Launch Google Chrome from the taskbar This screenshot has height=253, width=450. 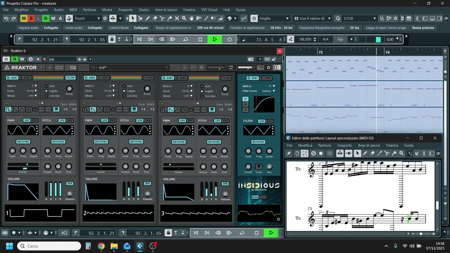(101, 246)
